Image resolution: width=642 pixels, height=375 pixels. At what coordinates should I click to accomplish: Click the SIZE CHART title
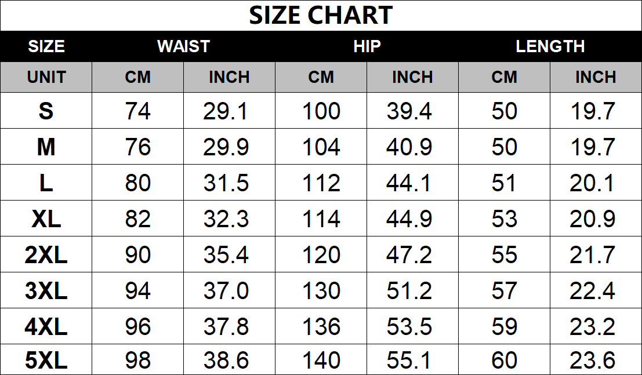click(321, 16)
